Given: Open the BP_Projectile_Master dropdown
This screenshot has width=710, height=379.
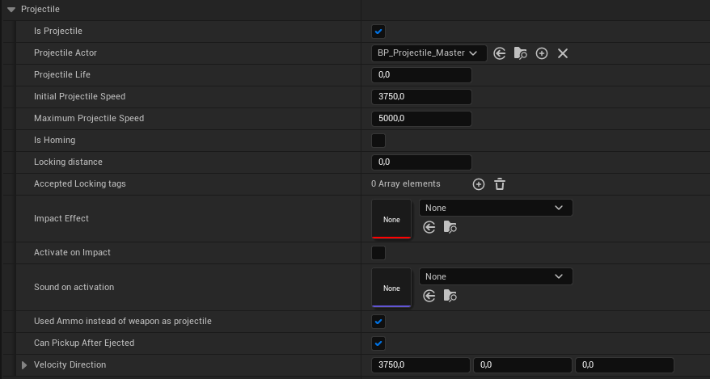Looking at the screenshot, I should click(x=429, y=53).
